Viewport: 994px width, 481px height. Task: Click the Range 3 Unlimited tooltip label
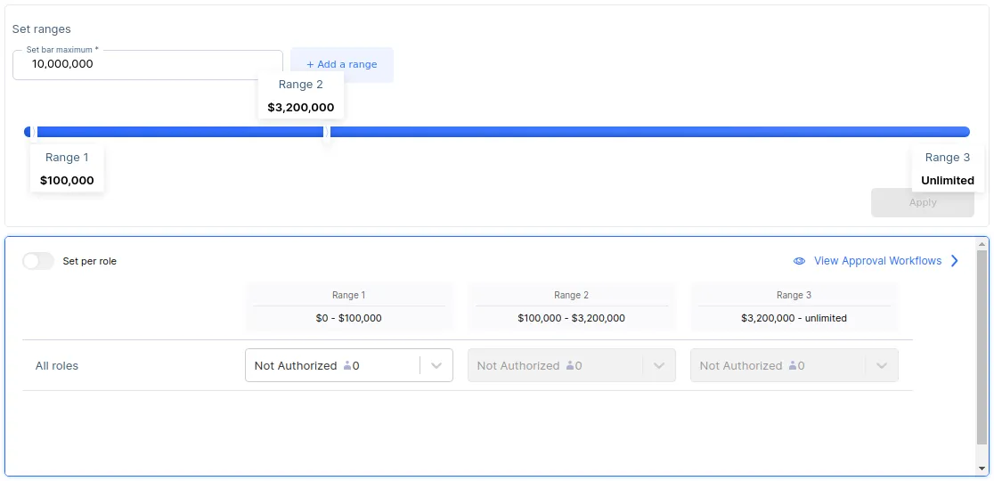pos(947,169)
